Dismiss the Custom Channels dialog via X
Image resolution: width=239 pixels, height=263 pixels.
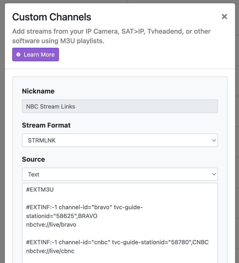tap(224, 17)
